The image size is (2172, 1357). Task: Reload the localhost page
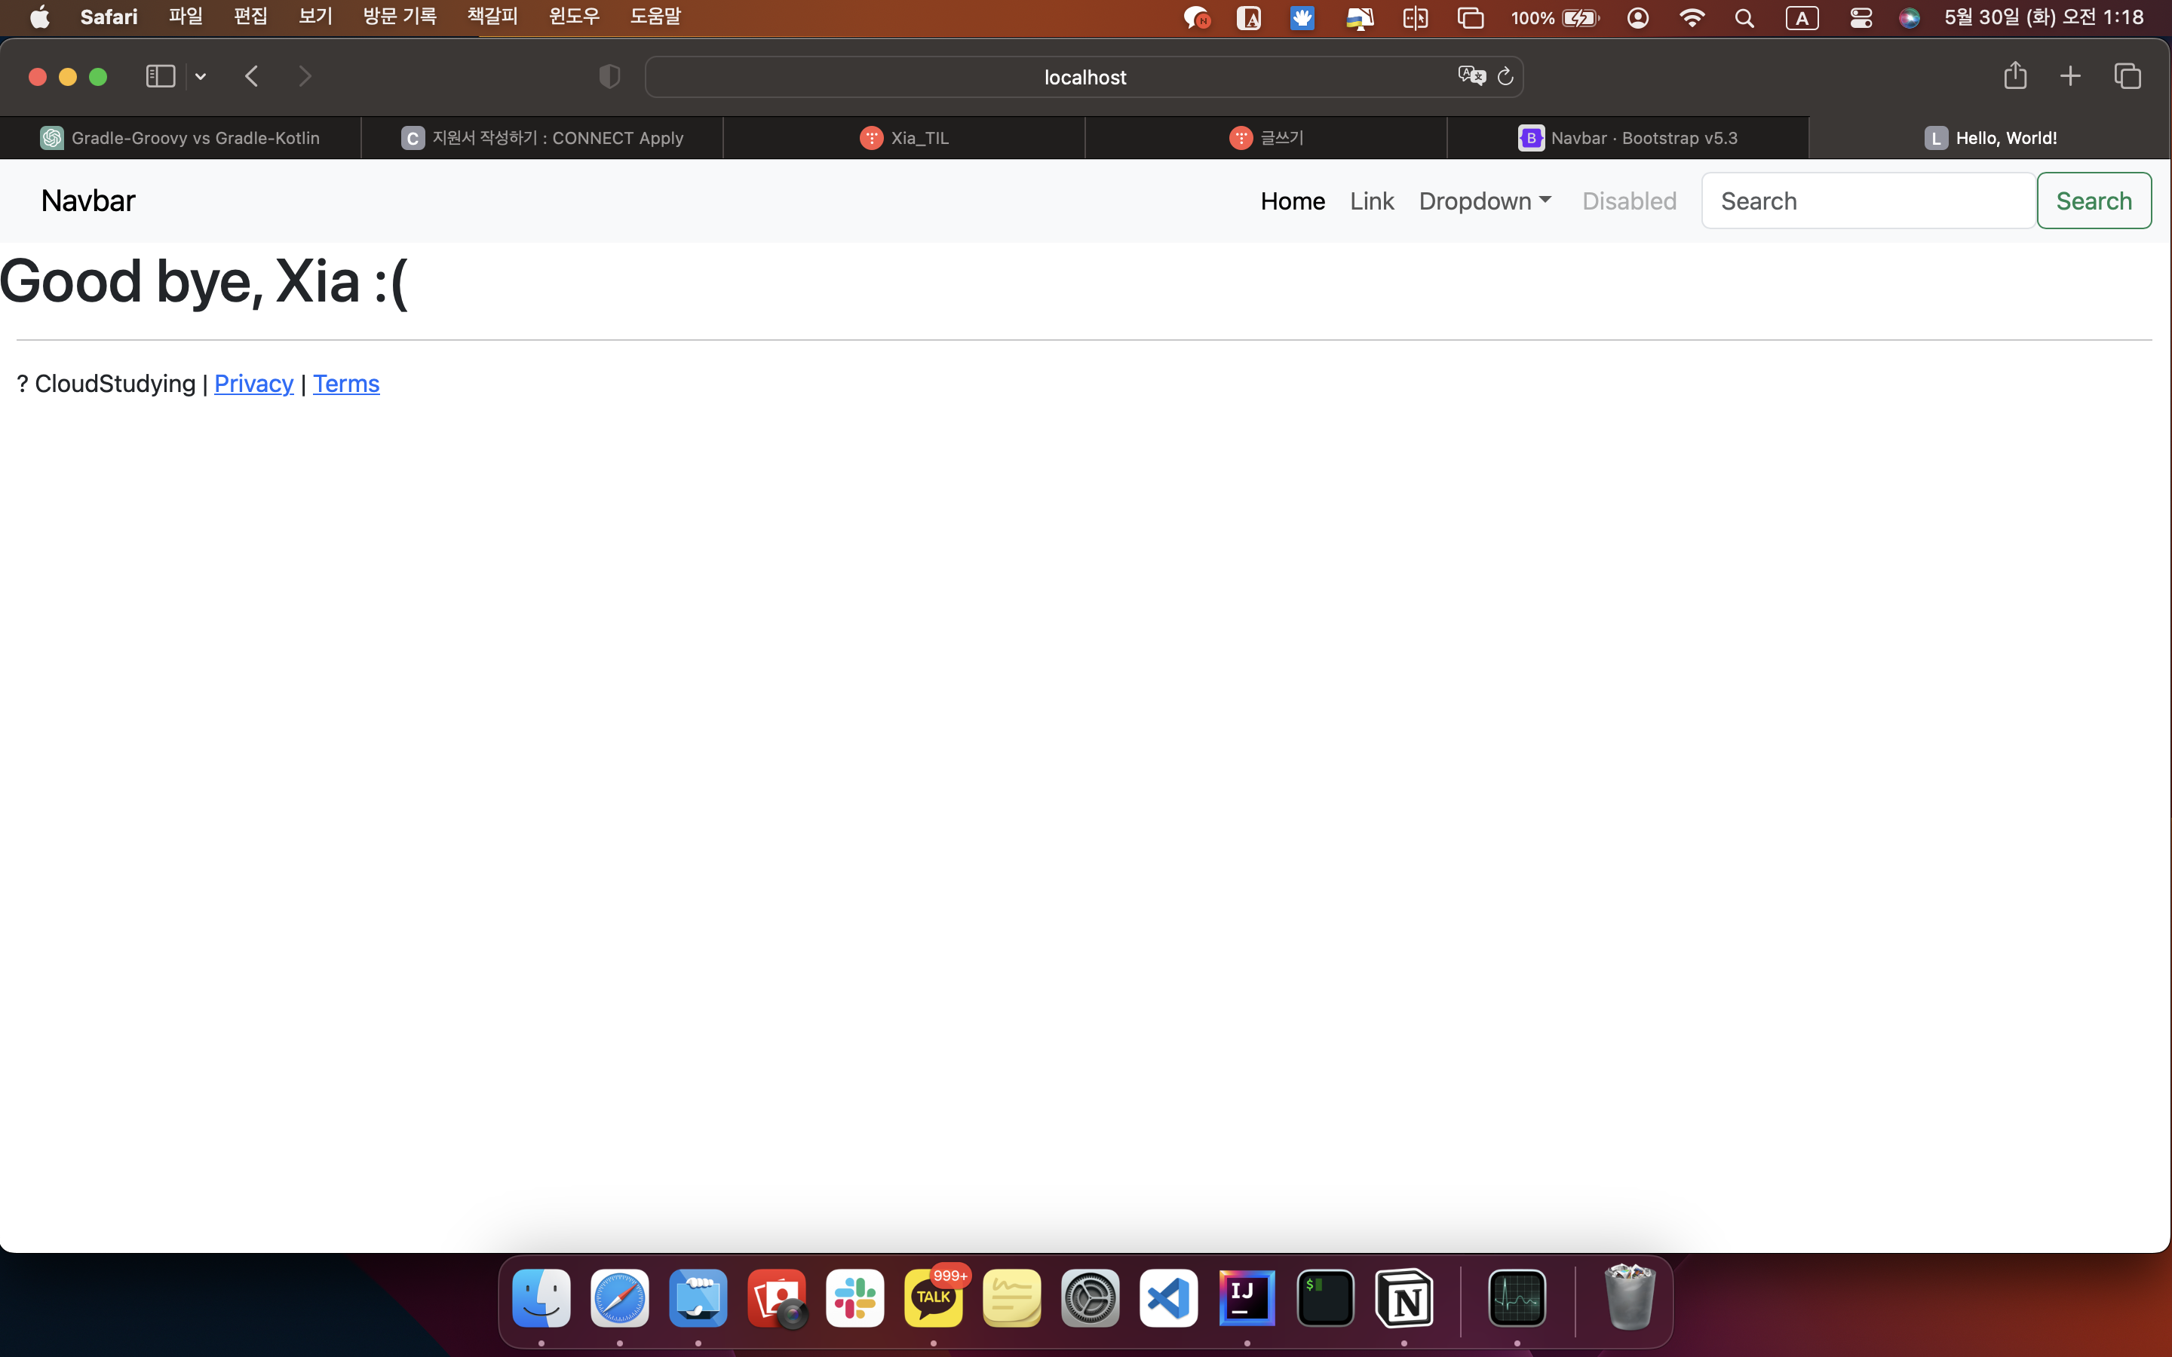pos(1506,77)
